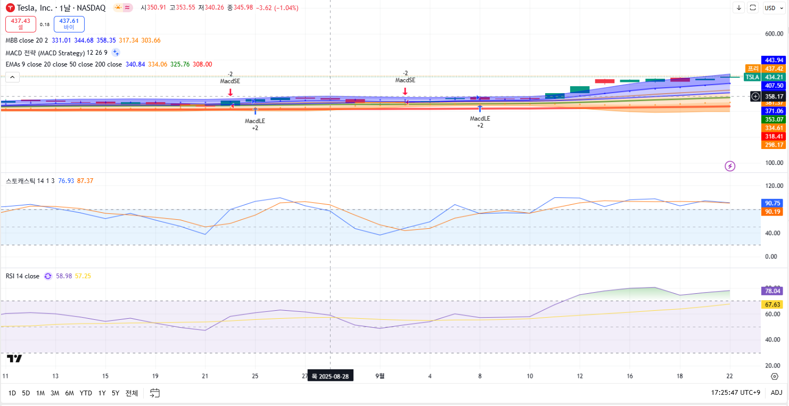The image size is (789, 406).
Task: Select the 전체 (all) time range
Action: click(131, 393)
